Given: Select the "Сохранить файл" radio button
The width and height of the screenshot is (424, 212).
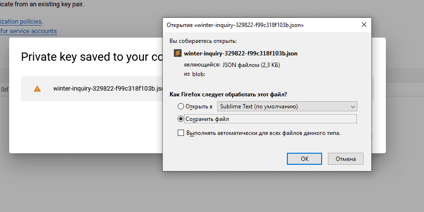Looking at the screenshot, I should click(181, 119).
